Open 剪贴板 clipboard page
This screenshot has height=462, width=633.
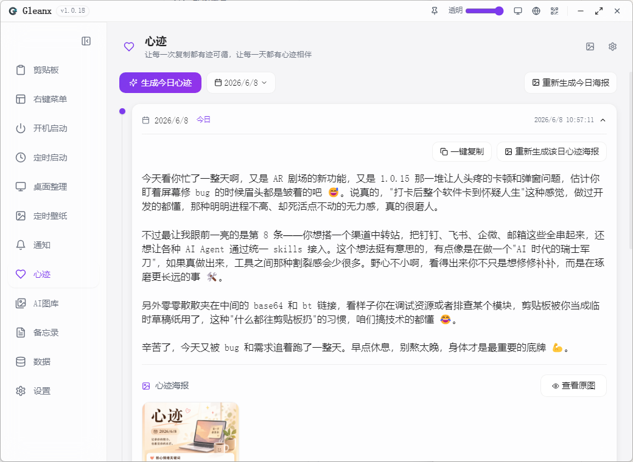54,70
